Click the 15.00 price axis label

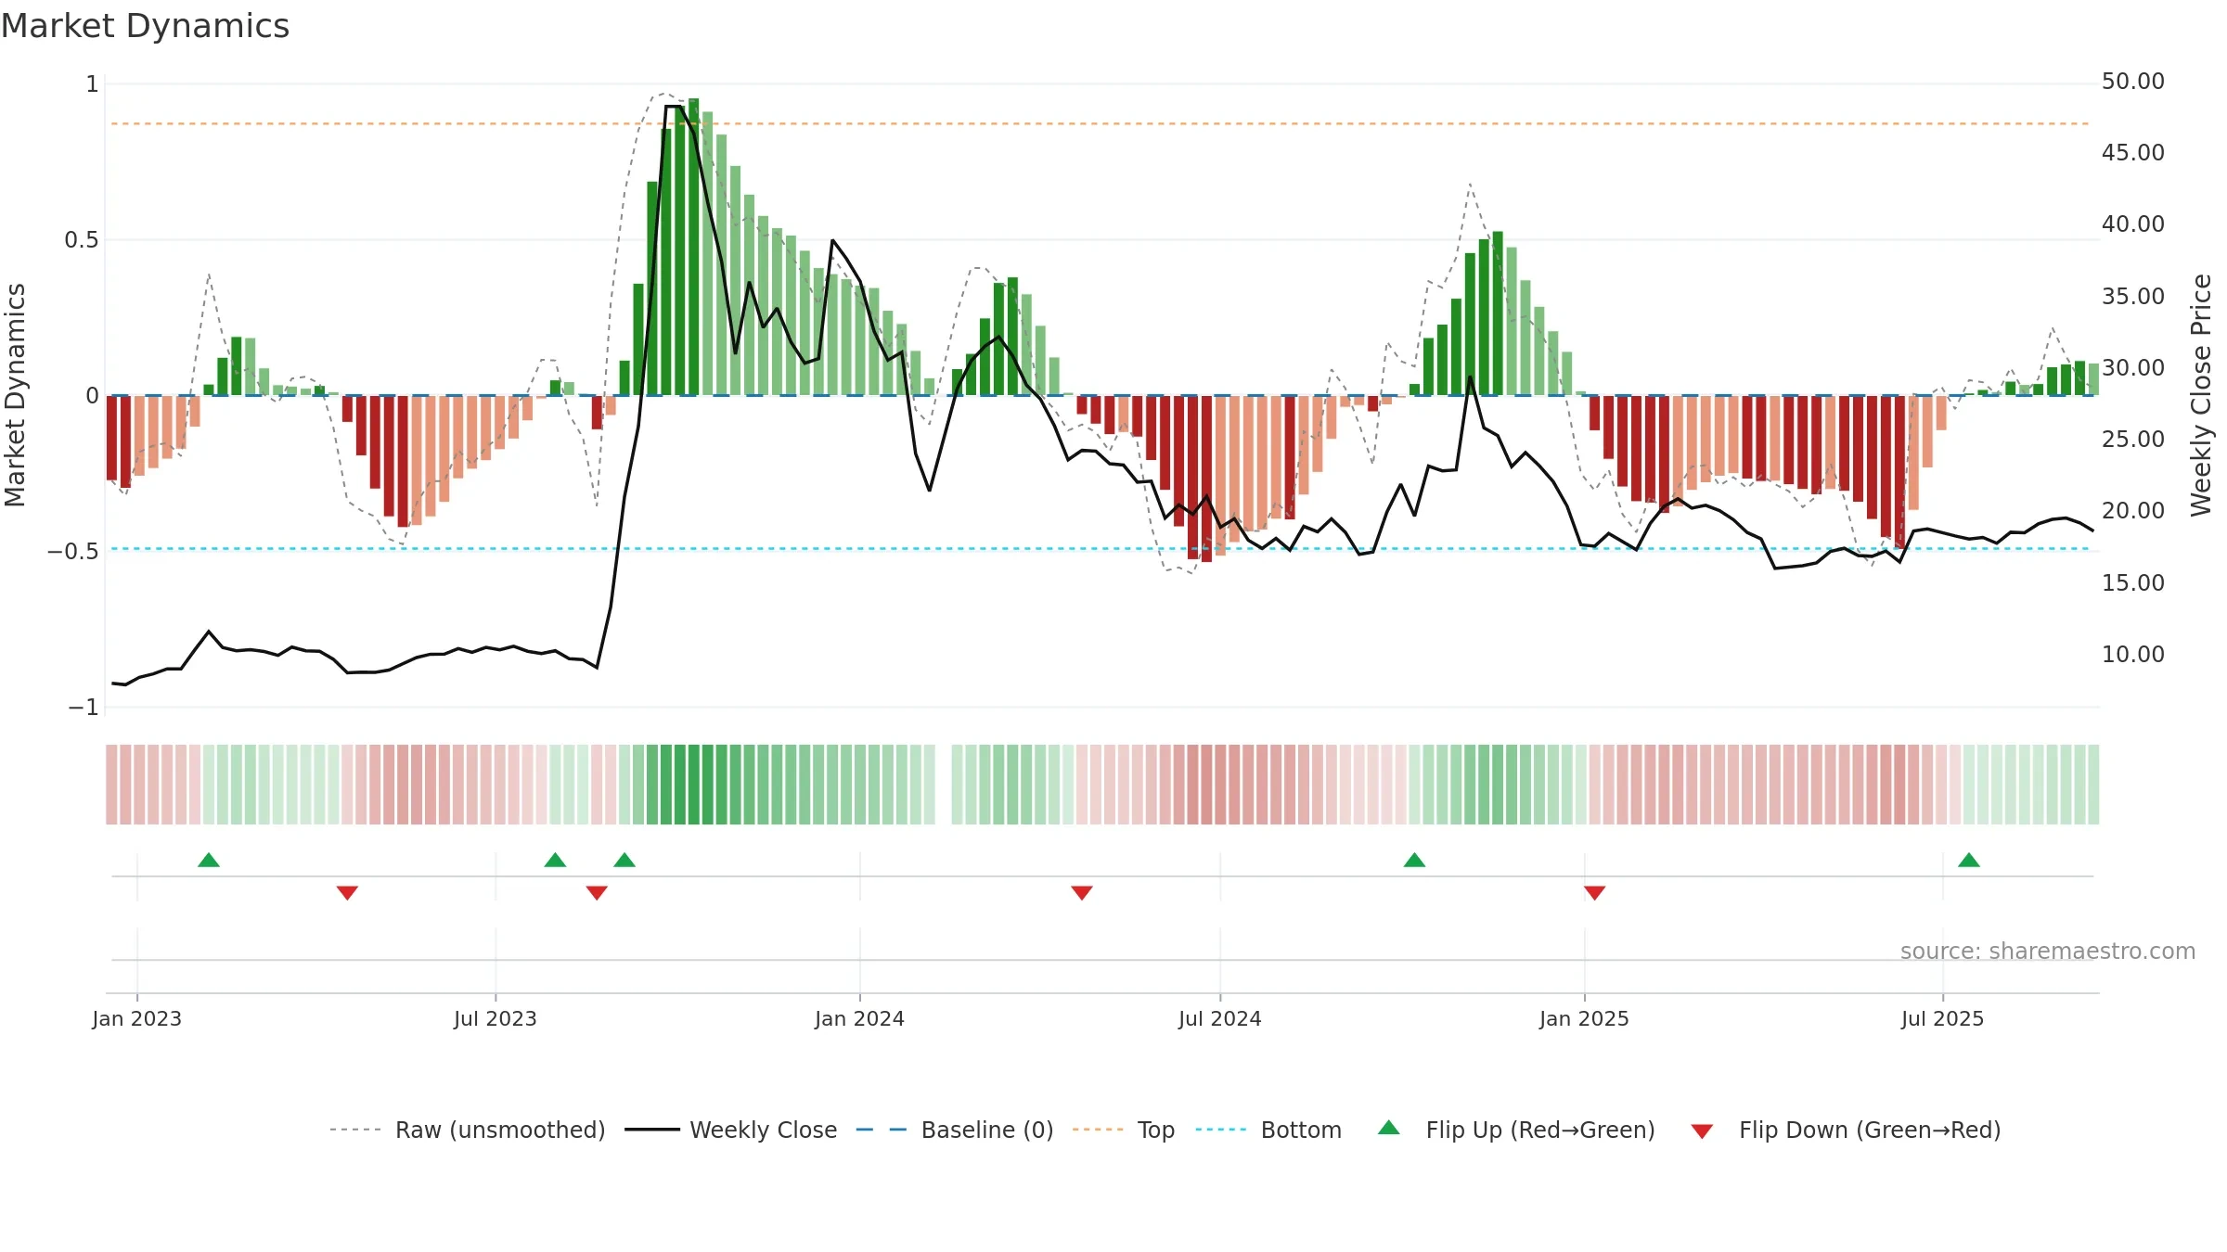pos(2133,583)
